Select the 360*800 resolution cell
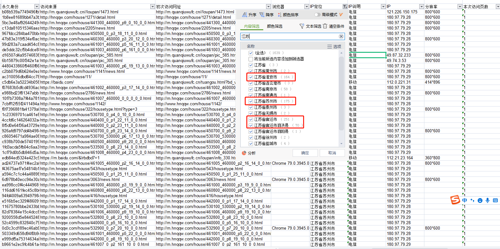This screenshot has width=500, height=249. [x=443, y=158]
